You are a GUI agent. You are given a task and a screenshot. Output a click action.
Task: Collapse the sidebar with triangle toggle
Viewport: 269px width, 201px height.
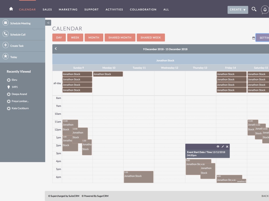[x=48, y=23]
